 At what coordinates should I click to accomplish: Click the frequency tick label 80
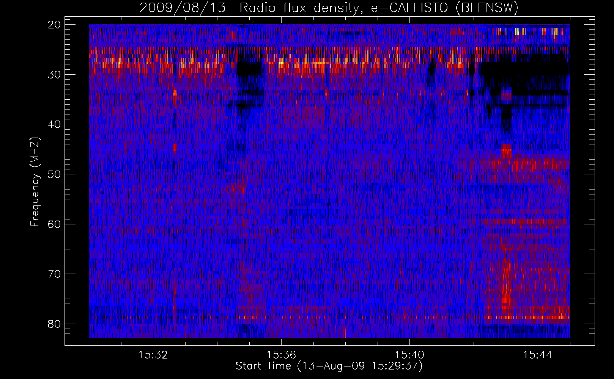point(55,324)
